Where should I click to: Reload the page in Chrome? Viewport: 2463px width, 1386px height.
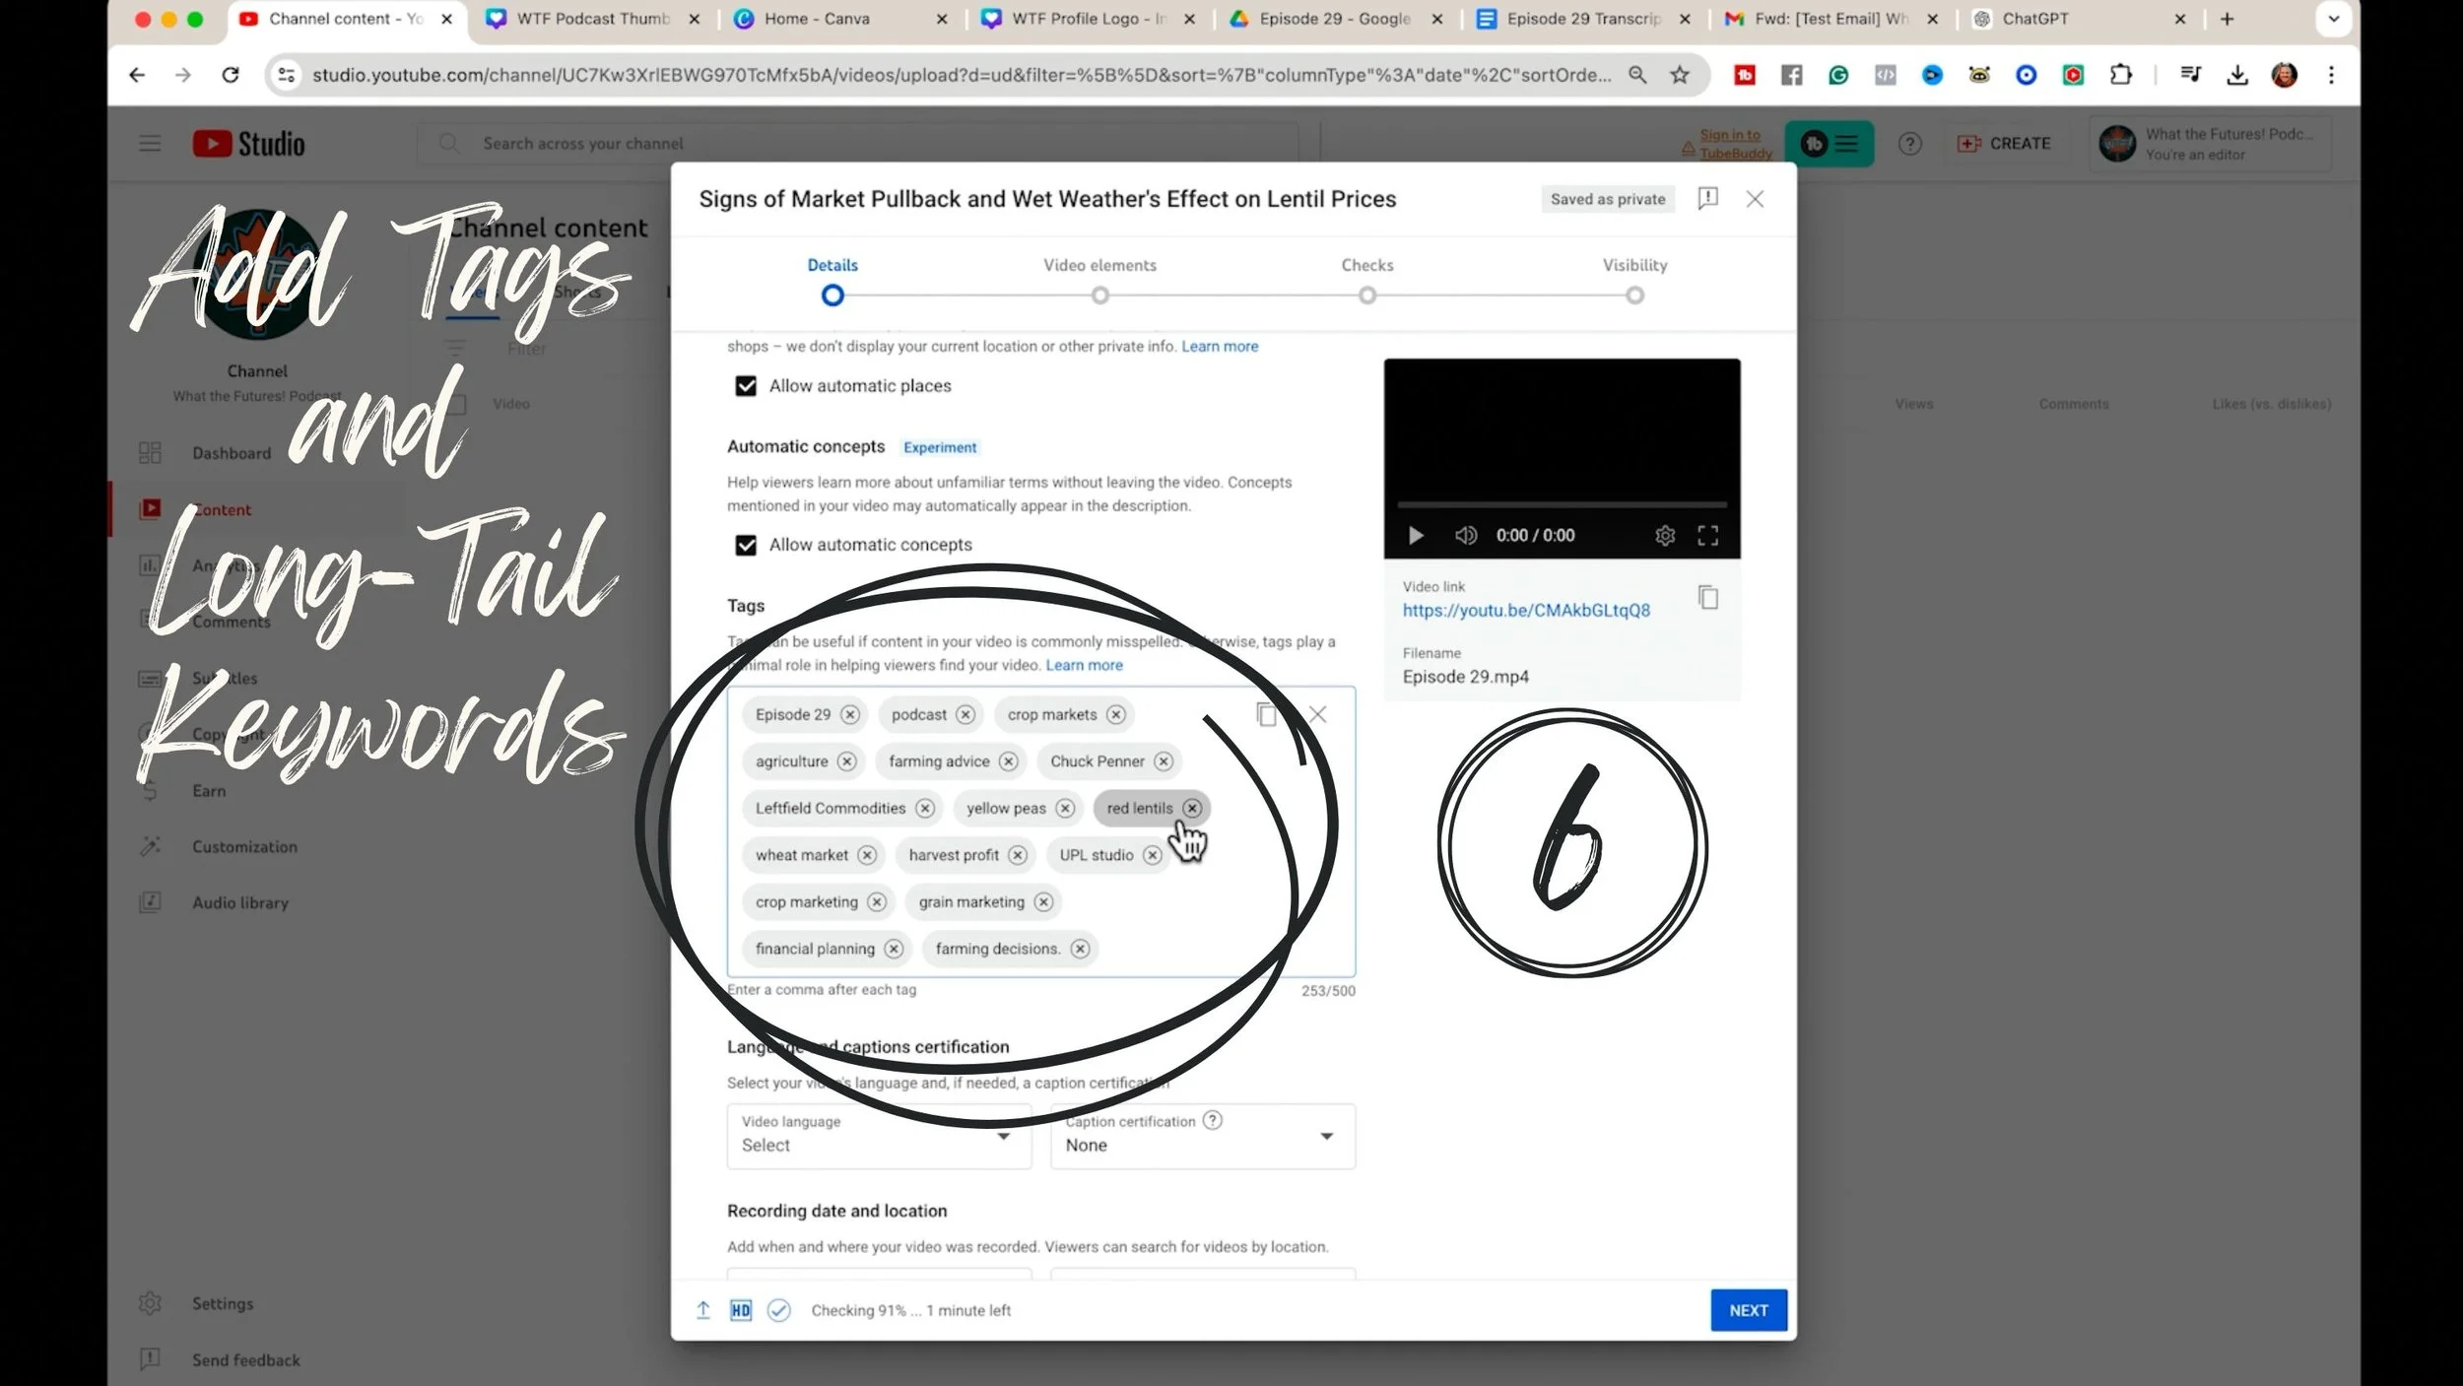click(x=231, y=75)
